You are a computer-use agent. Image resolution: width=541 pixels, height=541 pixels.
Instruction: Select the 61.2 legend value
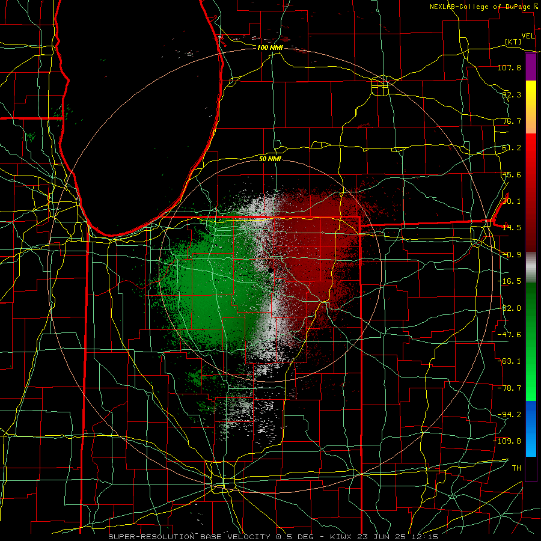pyautogui.click(x=512, y=148)
